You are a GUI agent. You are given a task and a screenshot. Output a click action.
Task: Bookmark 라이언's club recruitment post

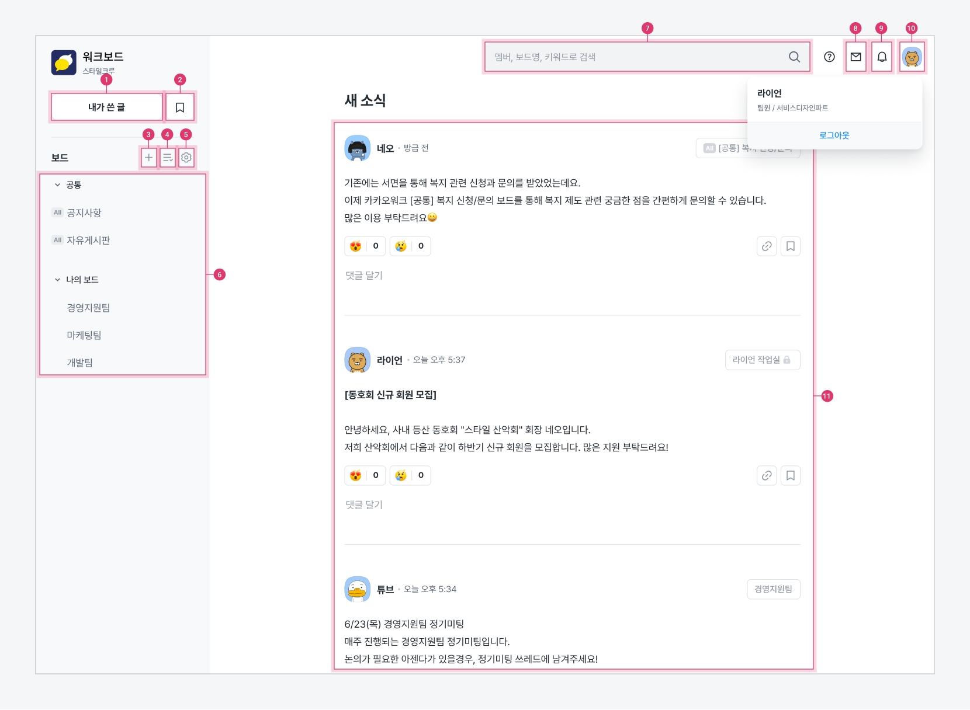point(790,476)
